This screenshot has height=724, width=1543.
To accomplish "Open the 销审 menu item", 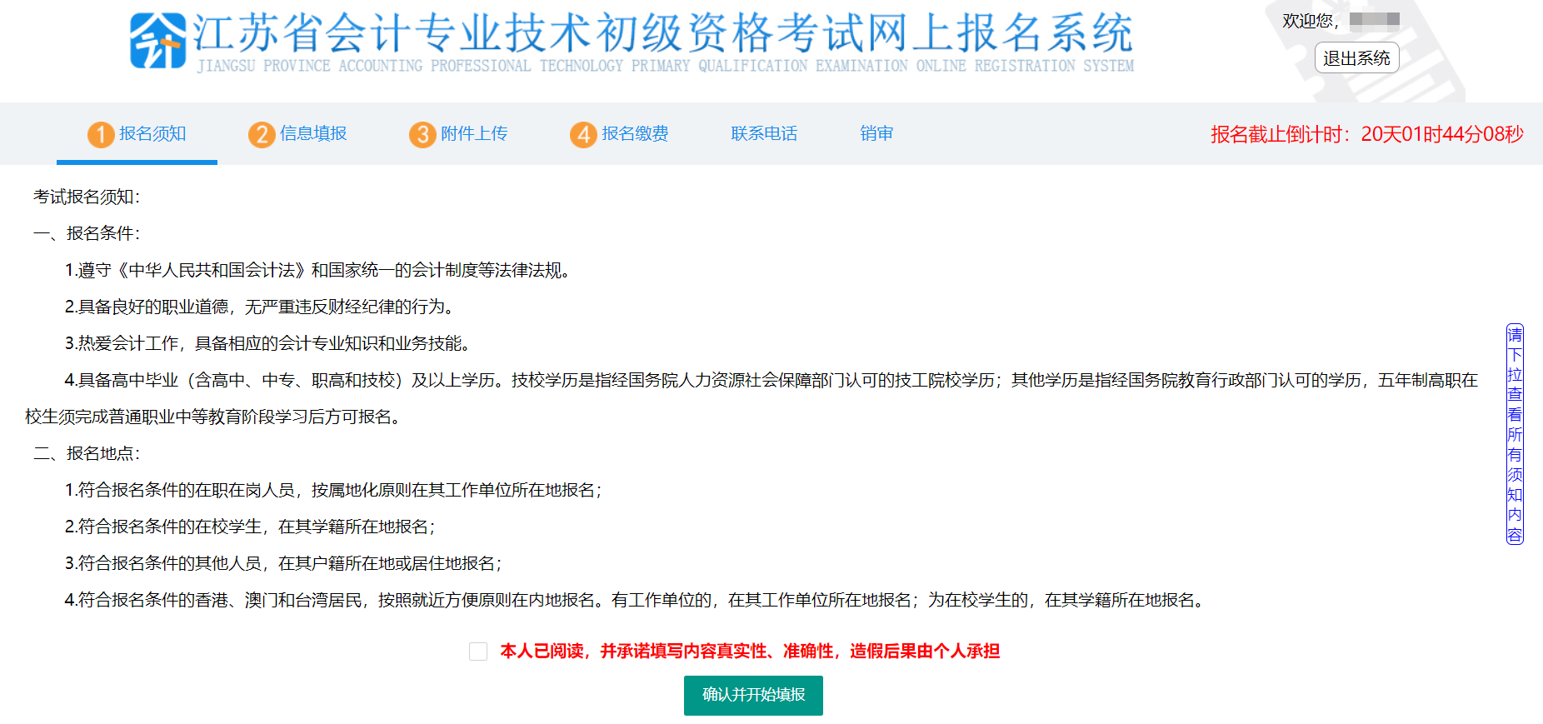I will click(x=876, y=134).
